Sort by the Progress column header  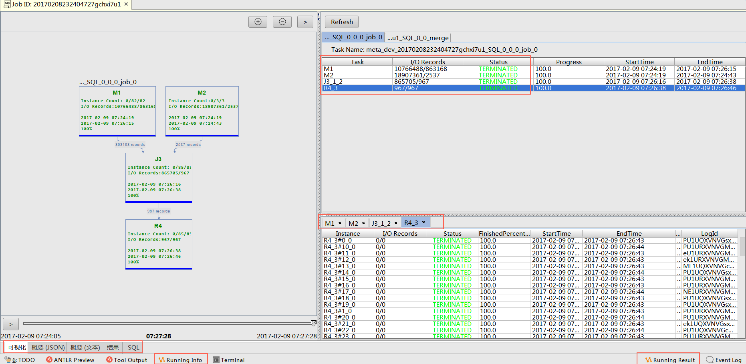click(x=568, y=62)
